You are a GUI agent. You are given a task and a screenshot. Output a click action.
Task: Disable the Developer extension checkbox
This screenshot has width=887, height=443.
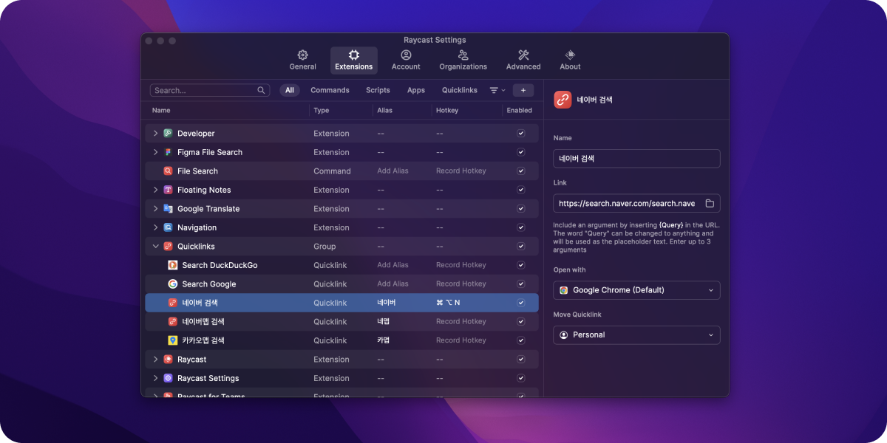click(520, 134)
